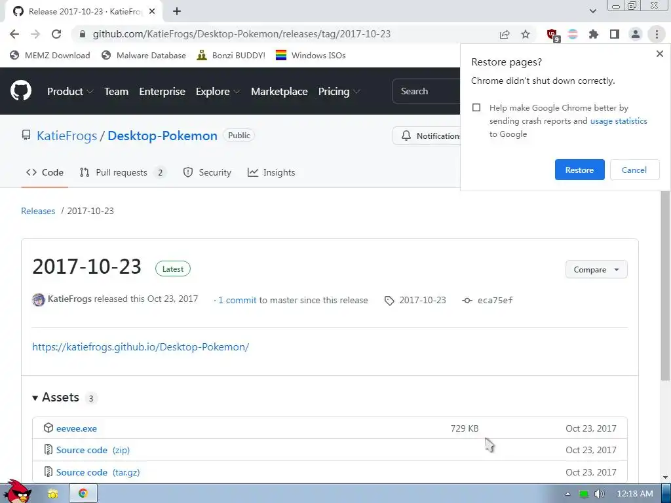Click the speaker volume tray icon
671x503 pixels.
(599, 494)
